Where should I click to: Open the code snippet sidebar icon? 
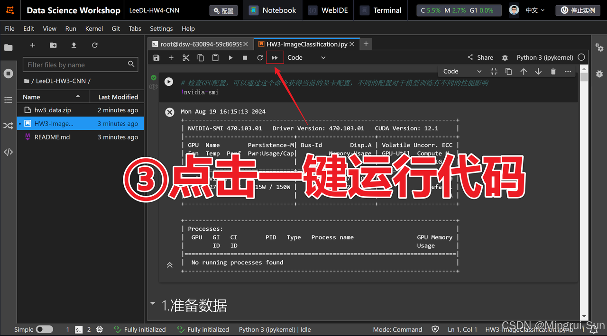[9, 152]
